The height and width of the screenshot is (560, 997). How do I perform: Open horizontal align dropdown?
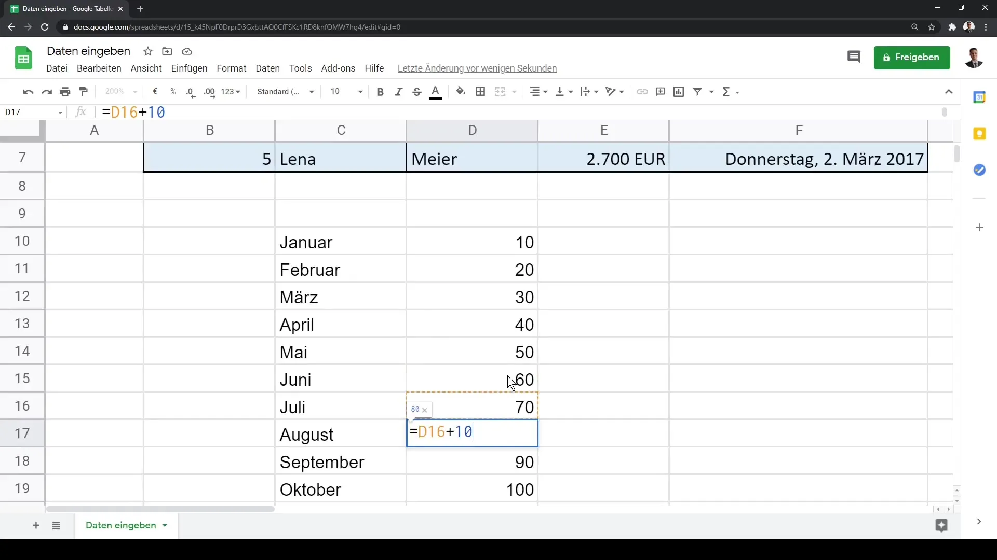pos(538,92)
